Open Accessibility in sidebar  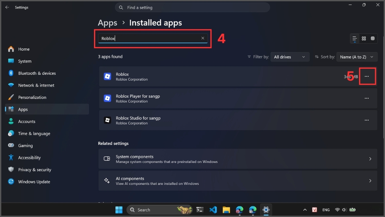pos(47,158)
